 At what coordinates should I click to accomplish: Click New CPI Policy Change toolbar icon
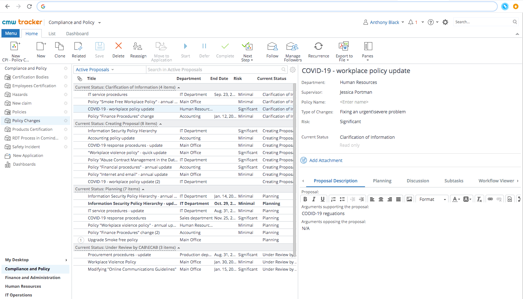(x=15, y=46)
